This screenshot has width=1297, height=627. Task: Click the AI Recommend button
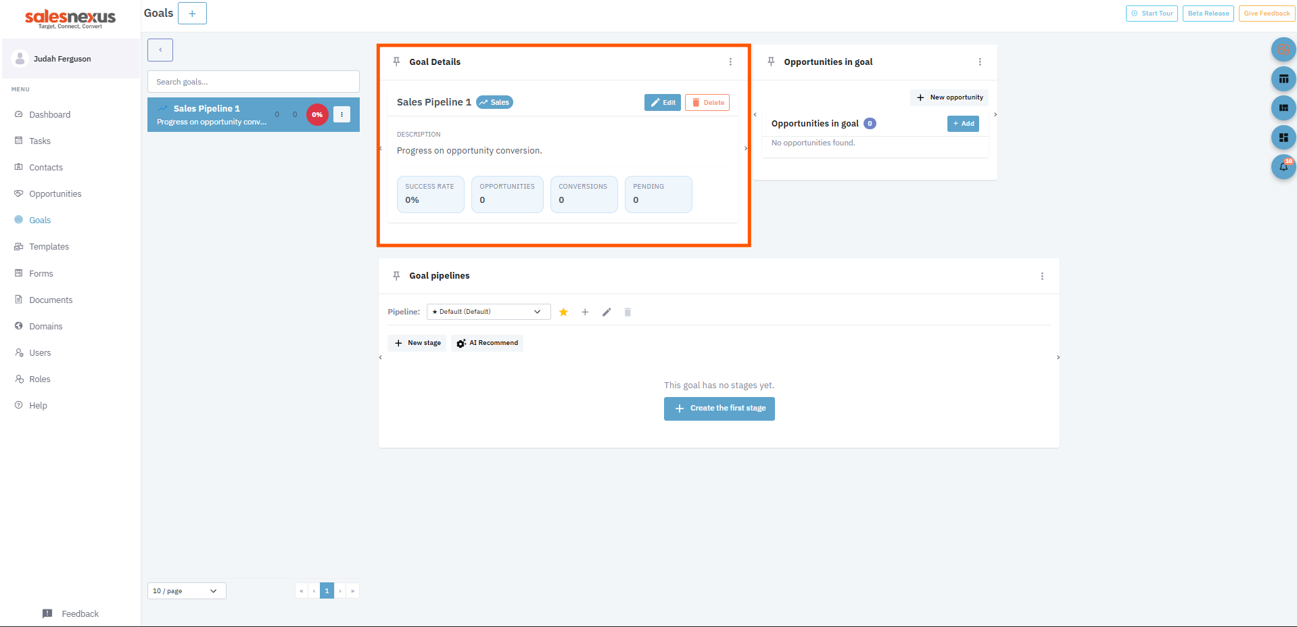point(487,343)
